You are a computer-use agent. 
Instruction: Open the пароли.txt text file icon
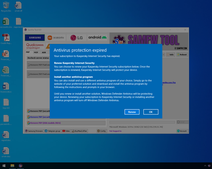point(18,23)
